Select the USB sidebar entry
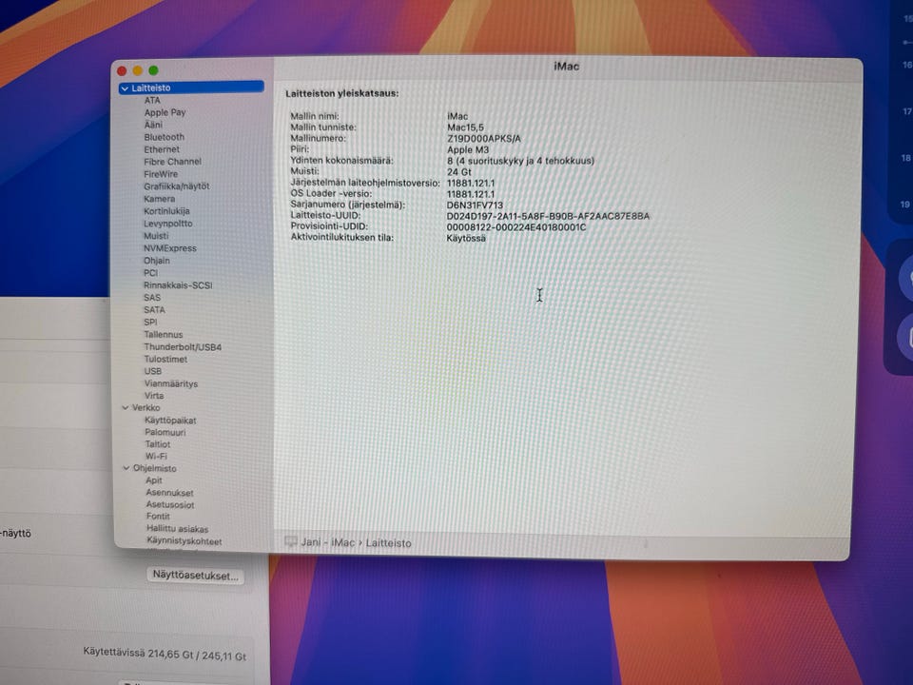 152,371
